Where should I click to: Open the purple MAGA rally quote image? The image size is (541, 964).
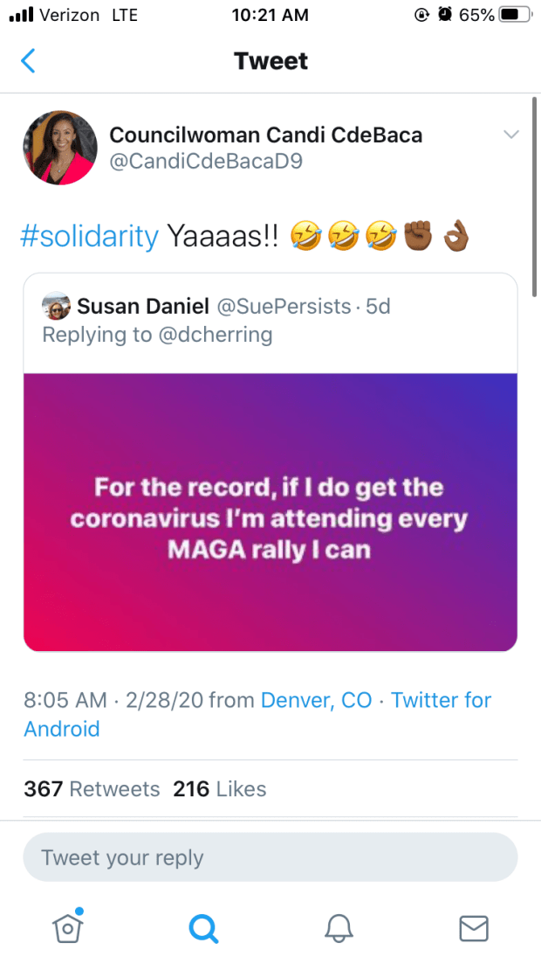[x=270, y=511]
